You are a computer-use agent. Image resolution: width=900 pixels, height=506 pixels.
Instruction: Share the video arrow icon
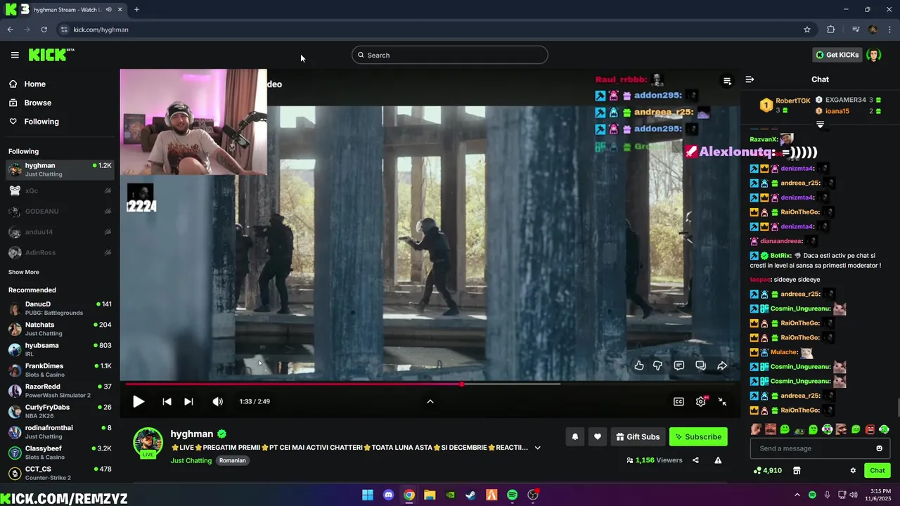click(x=722, y=365)
